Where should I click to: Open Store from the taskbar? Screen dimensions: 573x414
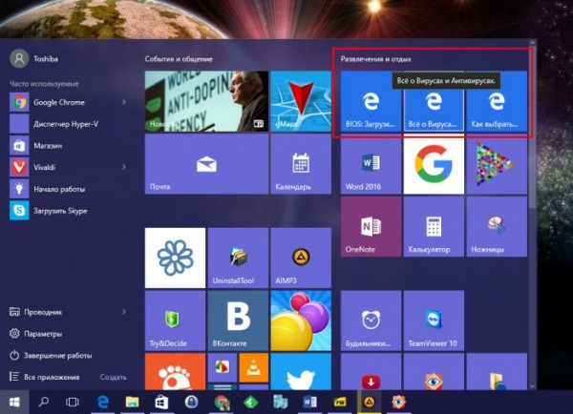161,402
